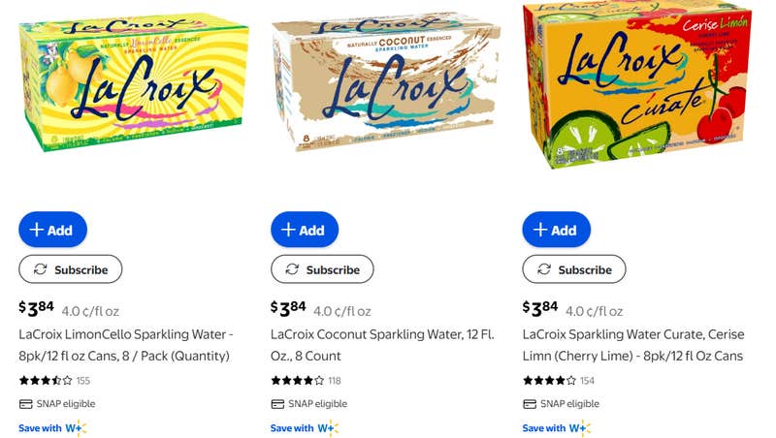Add LaCroix LimonCello to cart
The width and height of the screenshot is (776, 438).
[x=52, y=230]
